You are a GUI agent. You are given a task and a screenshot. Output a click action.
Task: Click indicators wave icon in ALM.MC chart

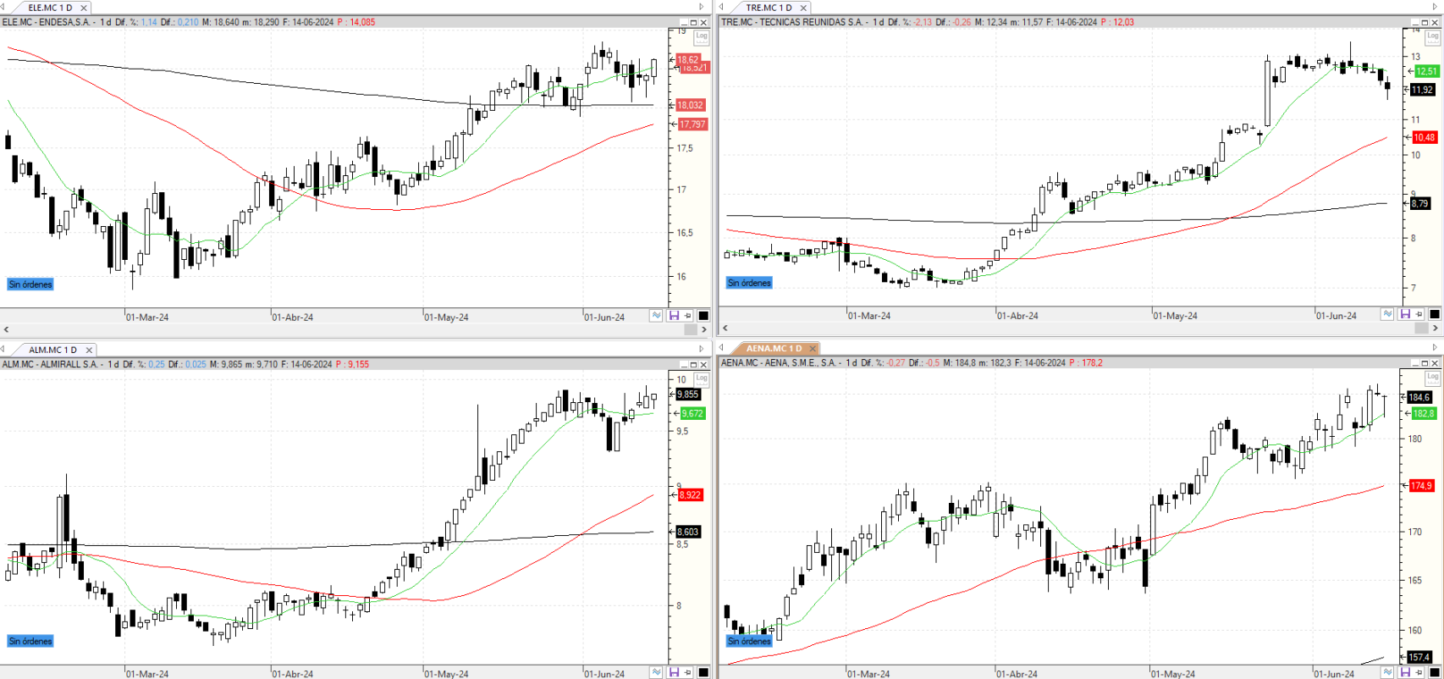pos(656,672)
